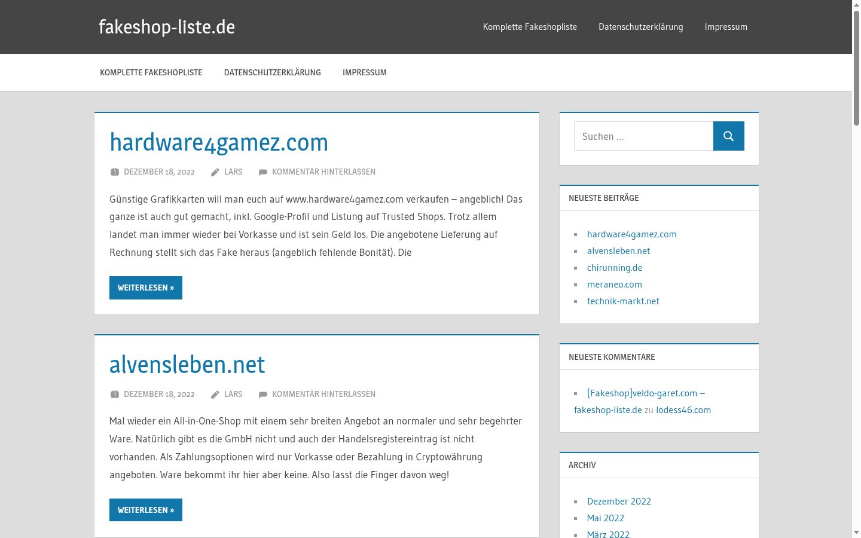Click Weiterlesen button under hardware4gamez.com
This screenshot has height=538, width=861.
(146, 288)
